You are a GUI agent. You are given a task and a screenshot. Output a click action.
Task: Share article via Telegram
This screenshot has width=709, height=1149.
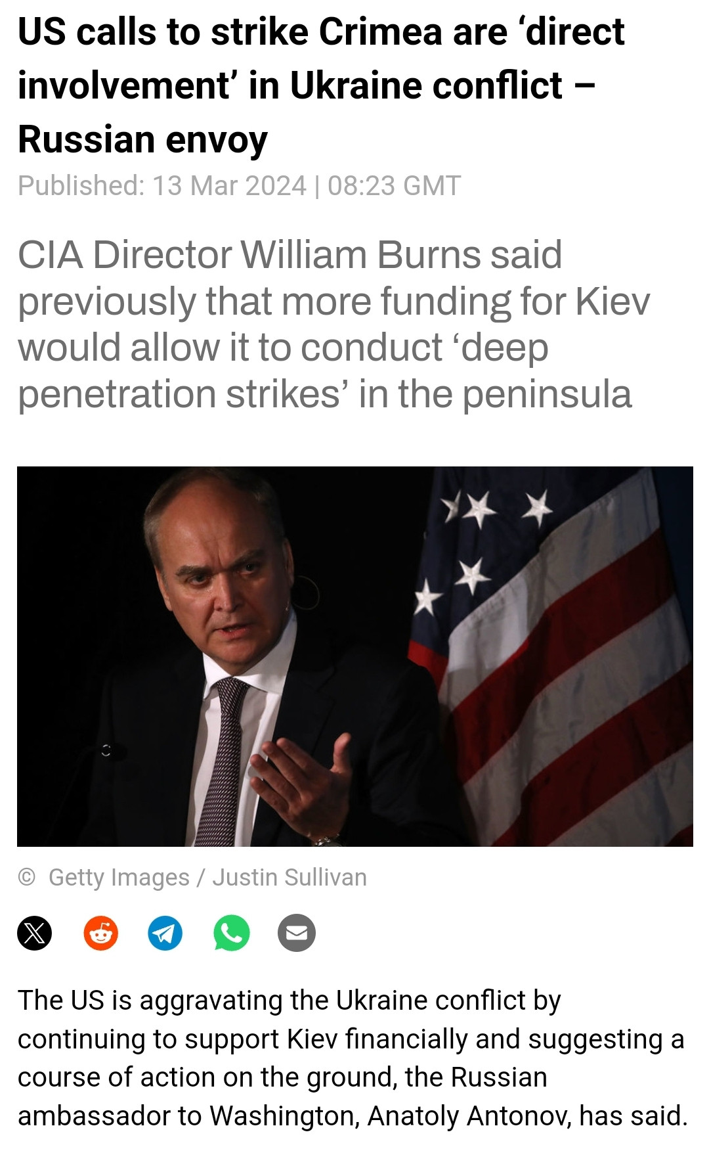coord(165,933)
